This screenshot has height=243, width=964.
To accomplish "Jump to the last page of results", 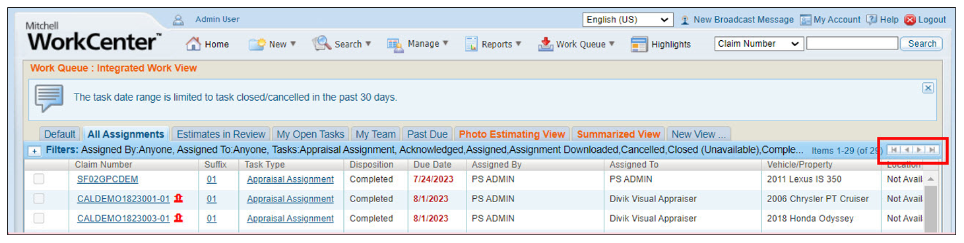I will coord(932,149).
